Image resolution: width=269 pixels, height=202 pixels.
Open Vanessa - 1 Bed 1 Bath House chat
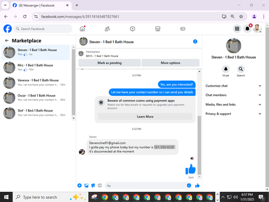pyautogui.click(x=36, y=82)
